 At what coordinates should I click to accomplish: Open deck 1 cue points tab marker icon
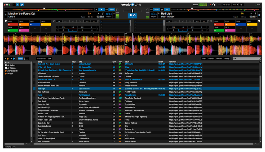tap(6, 21)
